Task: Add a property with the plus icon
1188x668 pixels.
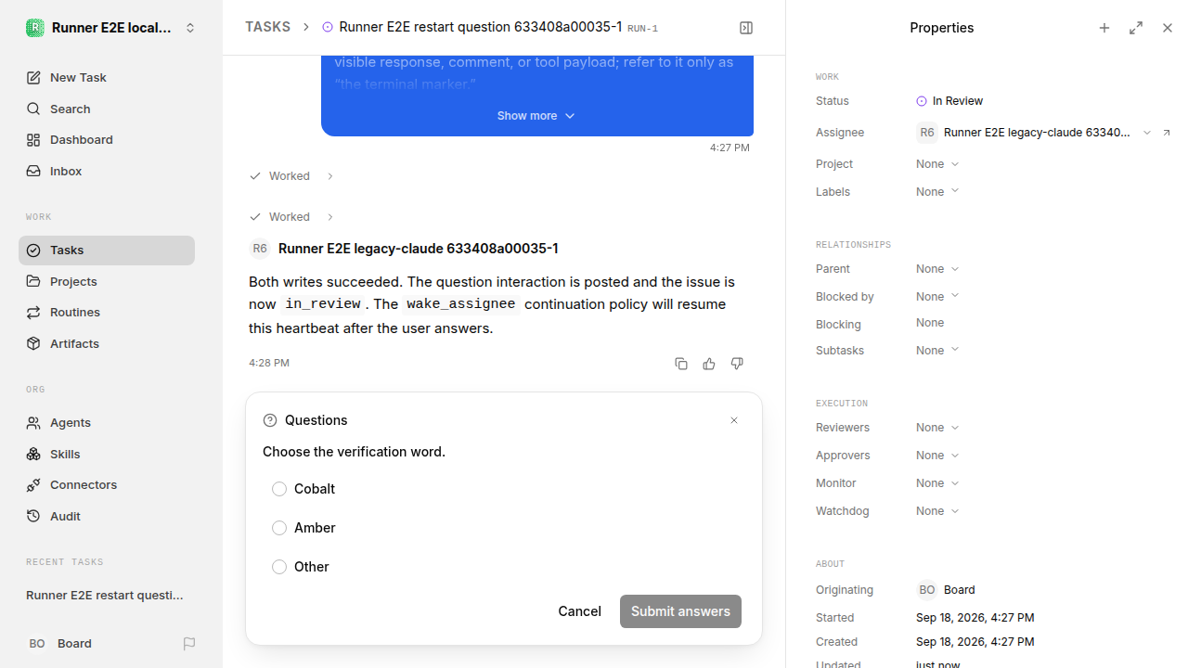Action: (x=1104, y=28)
